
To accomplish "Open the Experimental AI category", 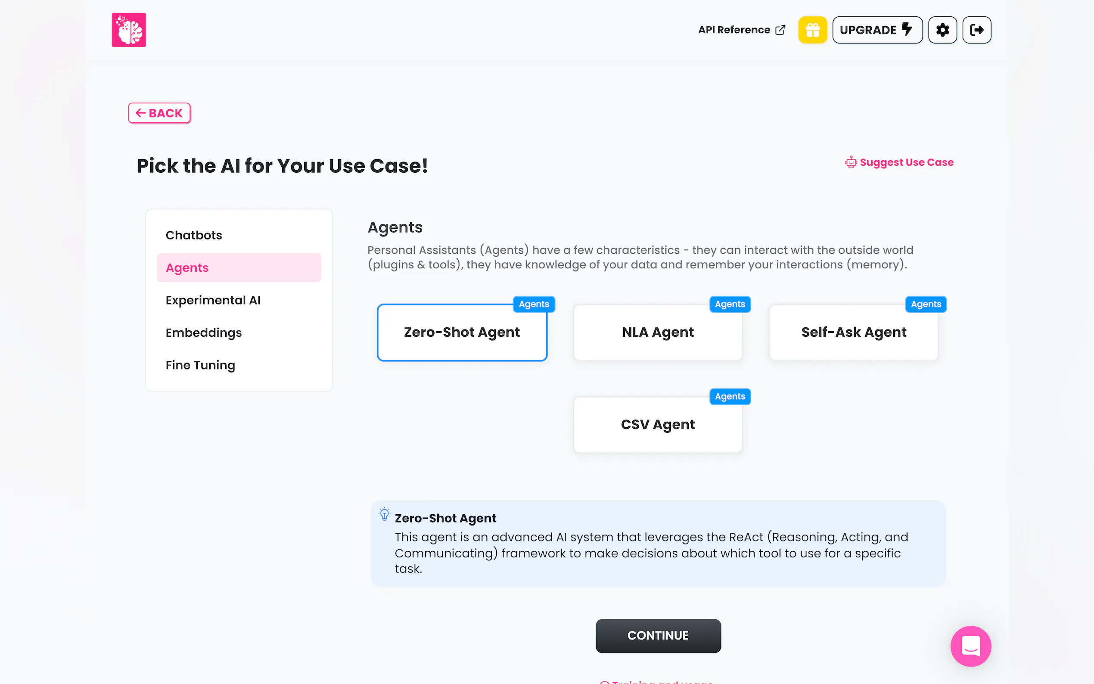I will point(213,300).
